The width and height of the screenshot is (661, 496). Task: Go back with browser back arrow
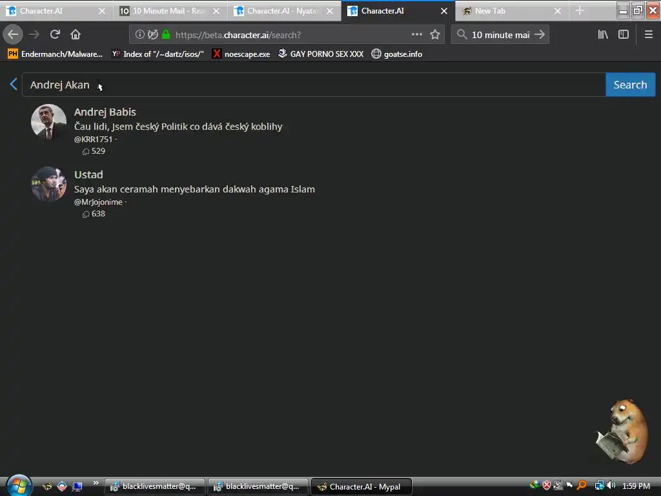pos(13,35)
